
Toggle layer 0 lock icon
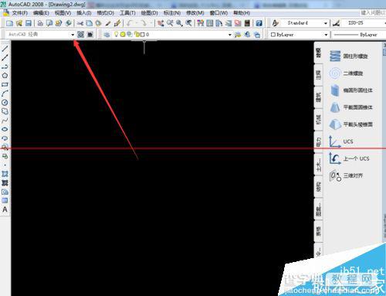tap(137, 34)
